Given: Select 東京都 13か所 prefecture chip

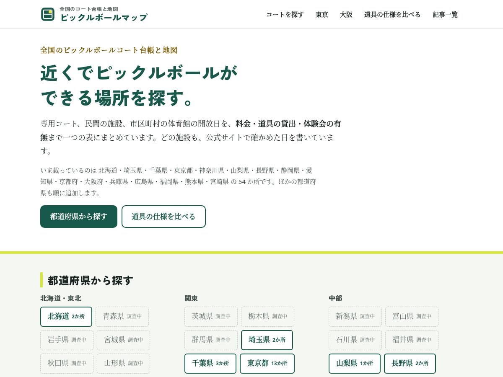Looking at the screenshot, I should [x=267, y=364].
